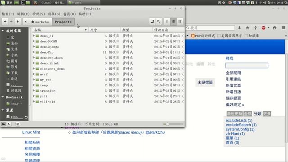This screenshot has height=162, width=288.
Task: Collapse the My Computer sidebar section
Action: coord(3,31)
